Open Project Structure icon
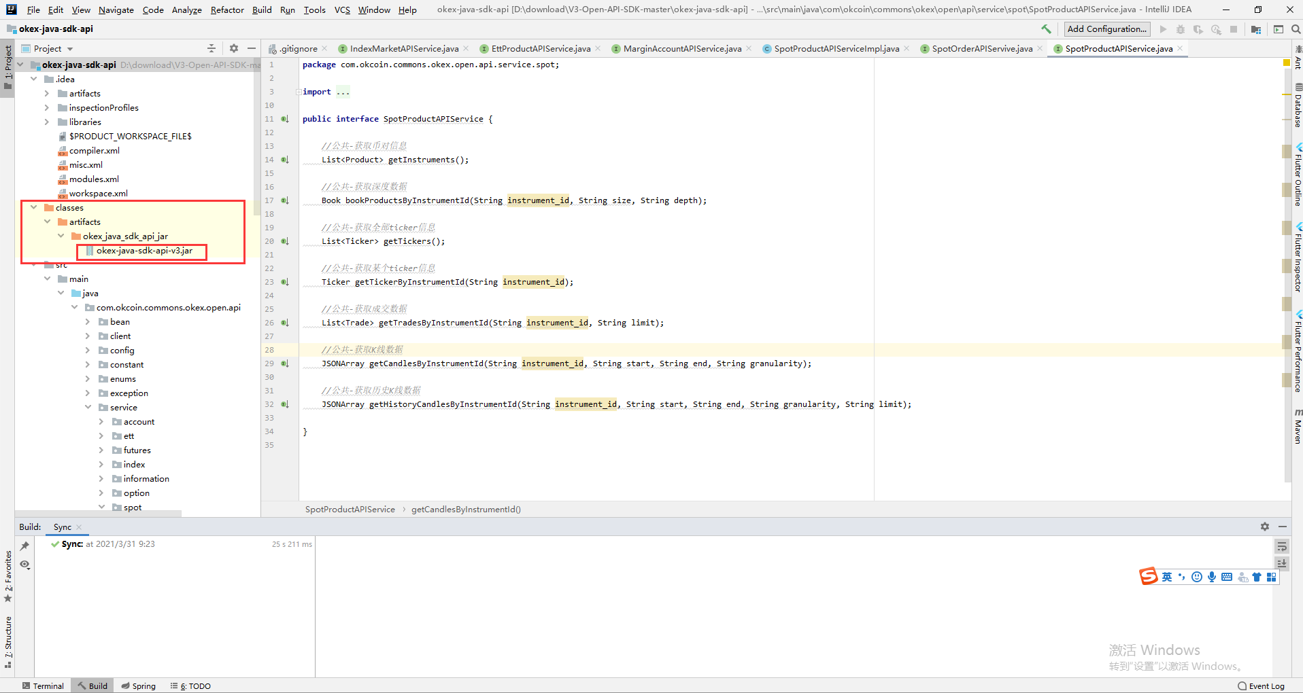Screen dimensions: 1303x693 1255,29
